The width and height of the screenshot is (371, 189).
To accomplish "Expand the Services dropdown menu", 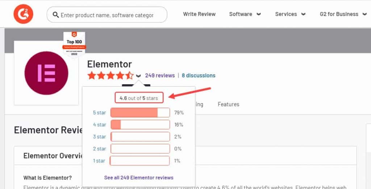I will 290,14.
